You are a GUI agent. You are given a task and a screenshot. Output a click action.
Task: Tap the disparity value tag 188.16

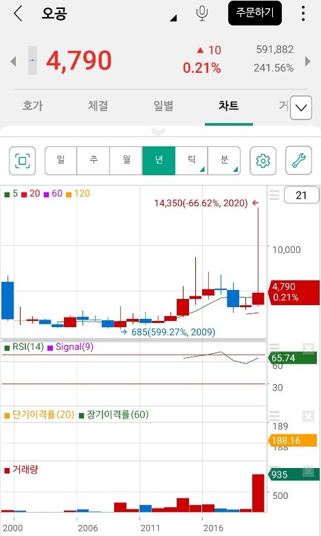tap(293, 440)
